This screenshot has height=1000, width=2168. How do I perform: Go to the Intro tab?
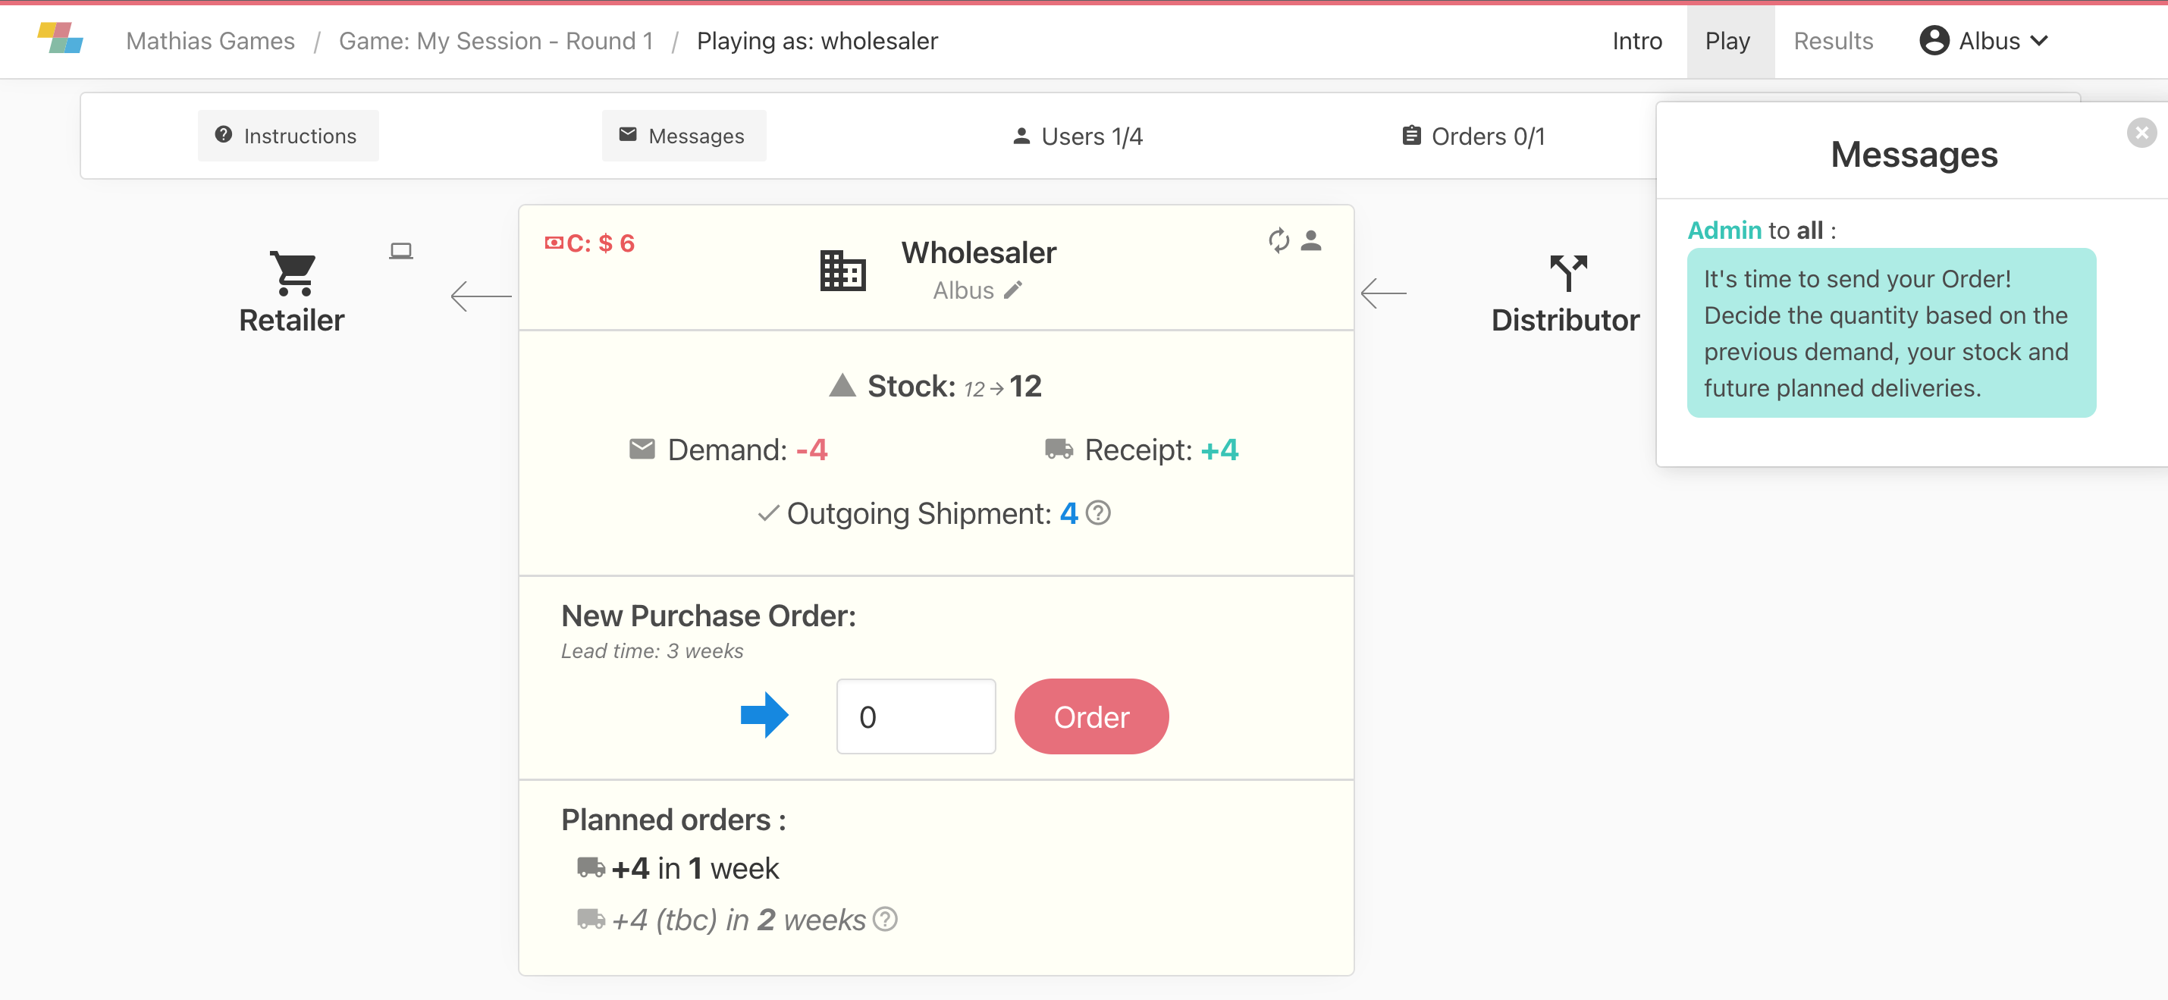[x=1636, y=40]
